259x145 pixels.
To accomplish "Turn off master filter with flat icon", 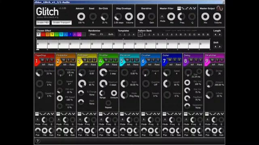I will pyautogui.click(x=179, y=8).
